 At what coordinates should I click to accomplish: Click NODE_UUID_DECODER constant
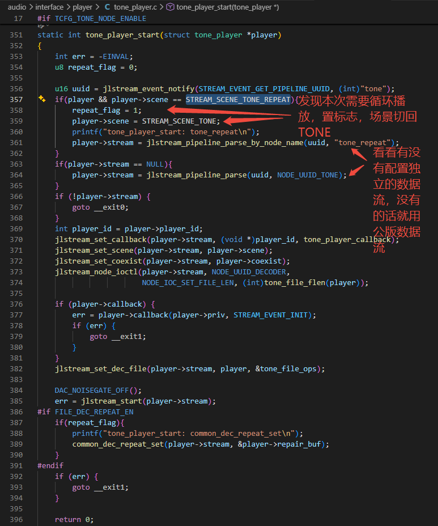249,272
